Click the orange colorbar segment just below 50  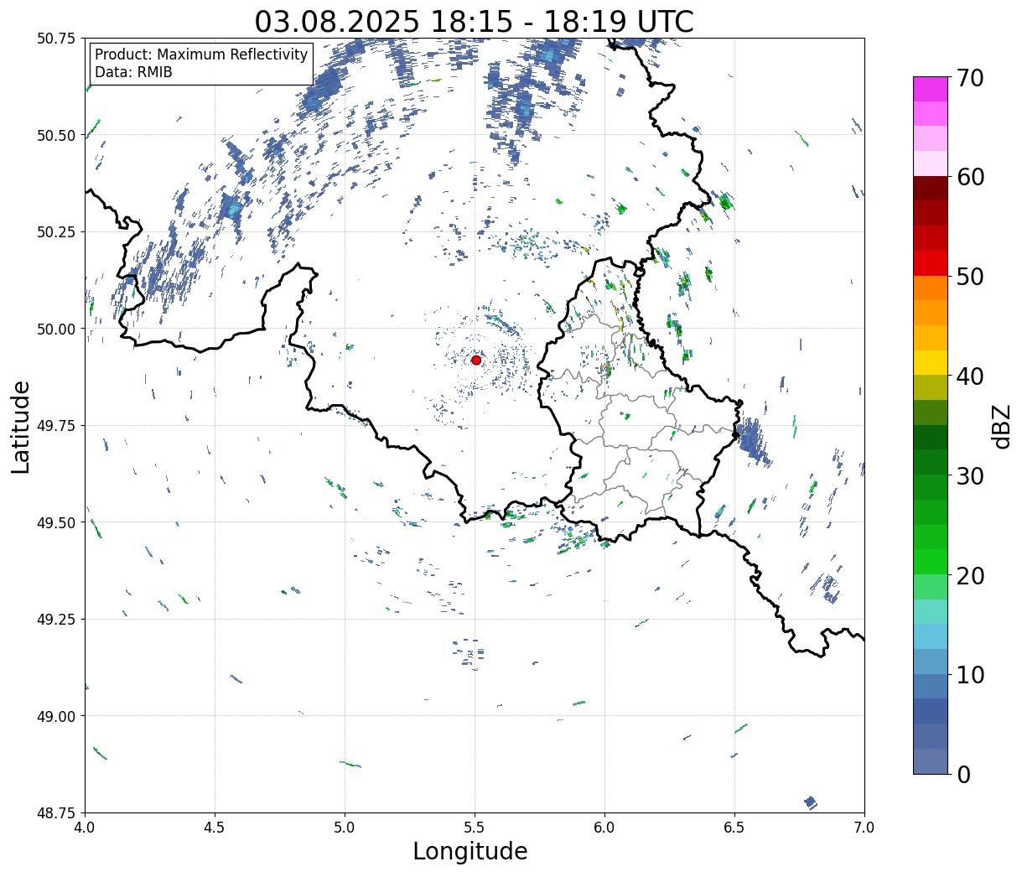tap(930, 288)
